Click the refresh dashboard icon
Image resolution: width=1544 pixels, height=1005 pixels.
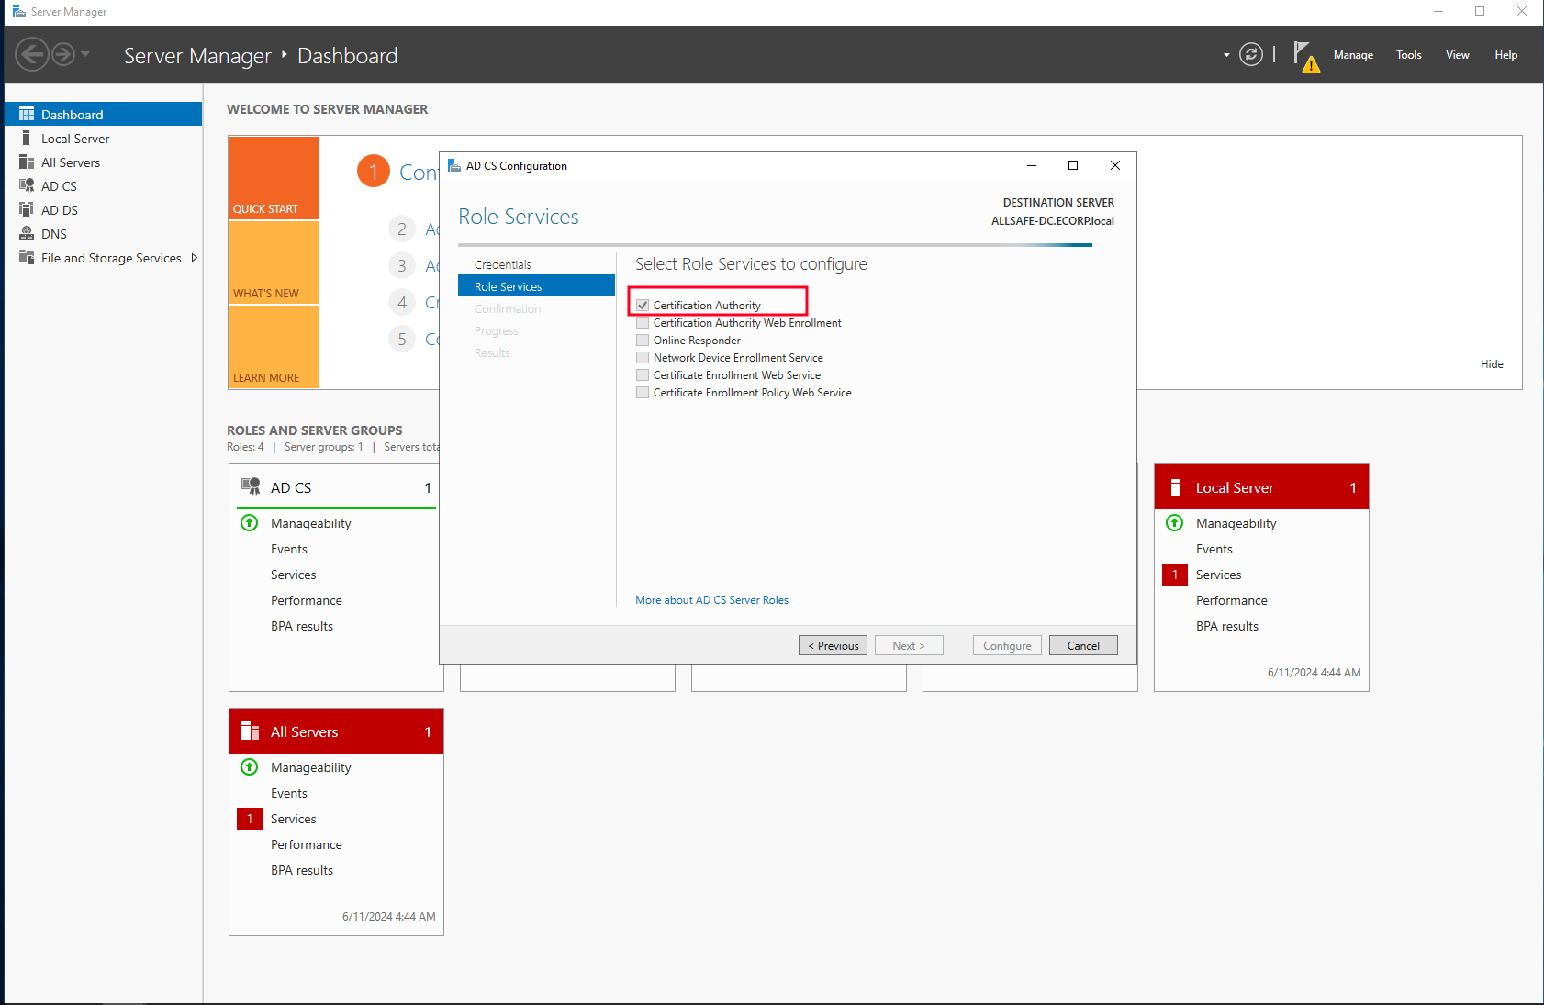pyautogui.click(x=1251, y=54)
